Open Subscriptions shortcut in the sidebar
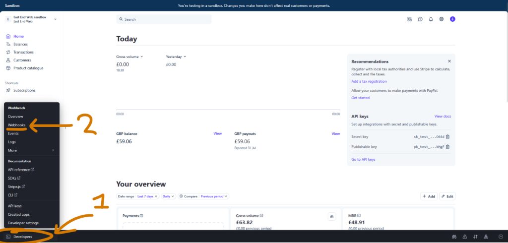This screenshot has height=243, width=508. coord(24,90)
